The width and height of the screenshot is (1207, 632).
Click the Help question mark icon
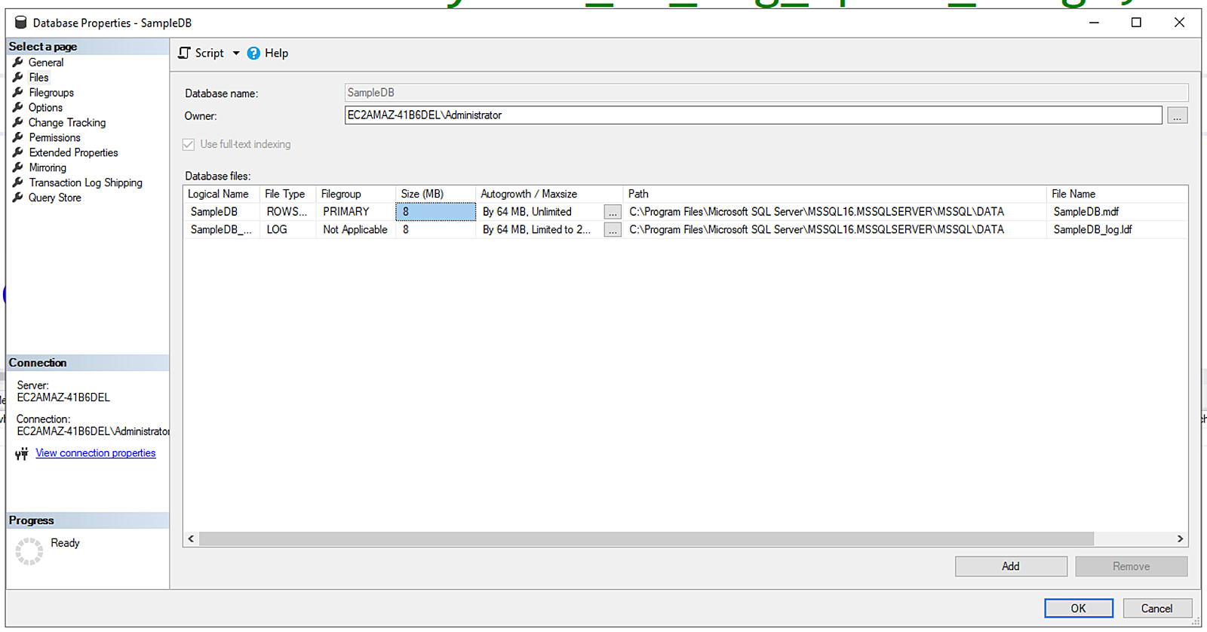pyautogui.click(x=253, y=54)
